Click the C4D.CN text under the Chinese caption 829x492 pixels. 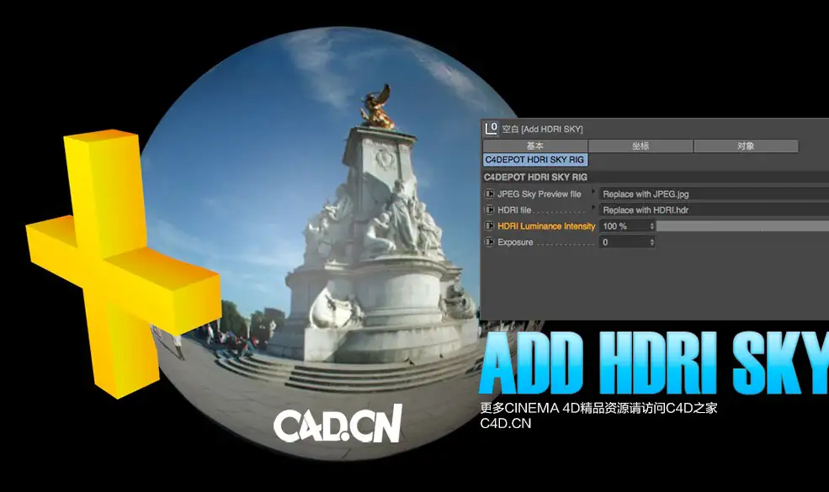coord(506,423)
